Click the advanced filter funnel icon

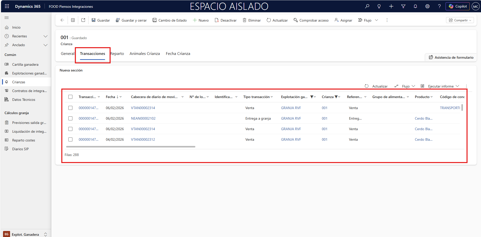[x=403, y=6]
